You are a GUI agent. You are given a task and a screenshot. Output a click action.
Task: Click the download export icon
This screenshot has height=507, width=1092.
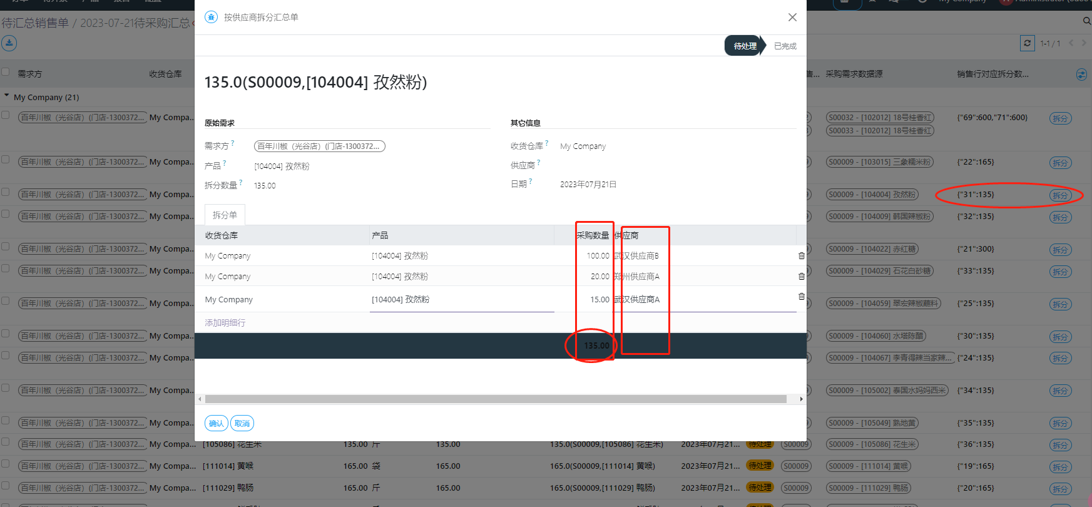click(9, 43)
